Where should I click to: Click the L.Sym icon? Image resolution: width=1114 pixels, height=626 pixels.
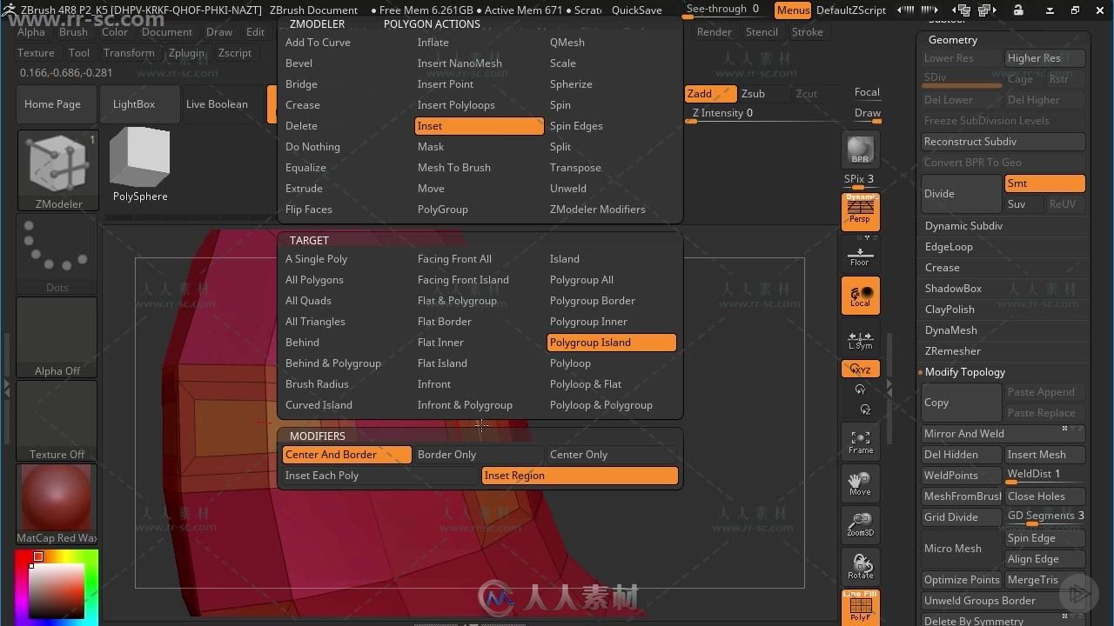[x=860, y=339]
